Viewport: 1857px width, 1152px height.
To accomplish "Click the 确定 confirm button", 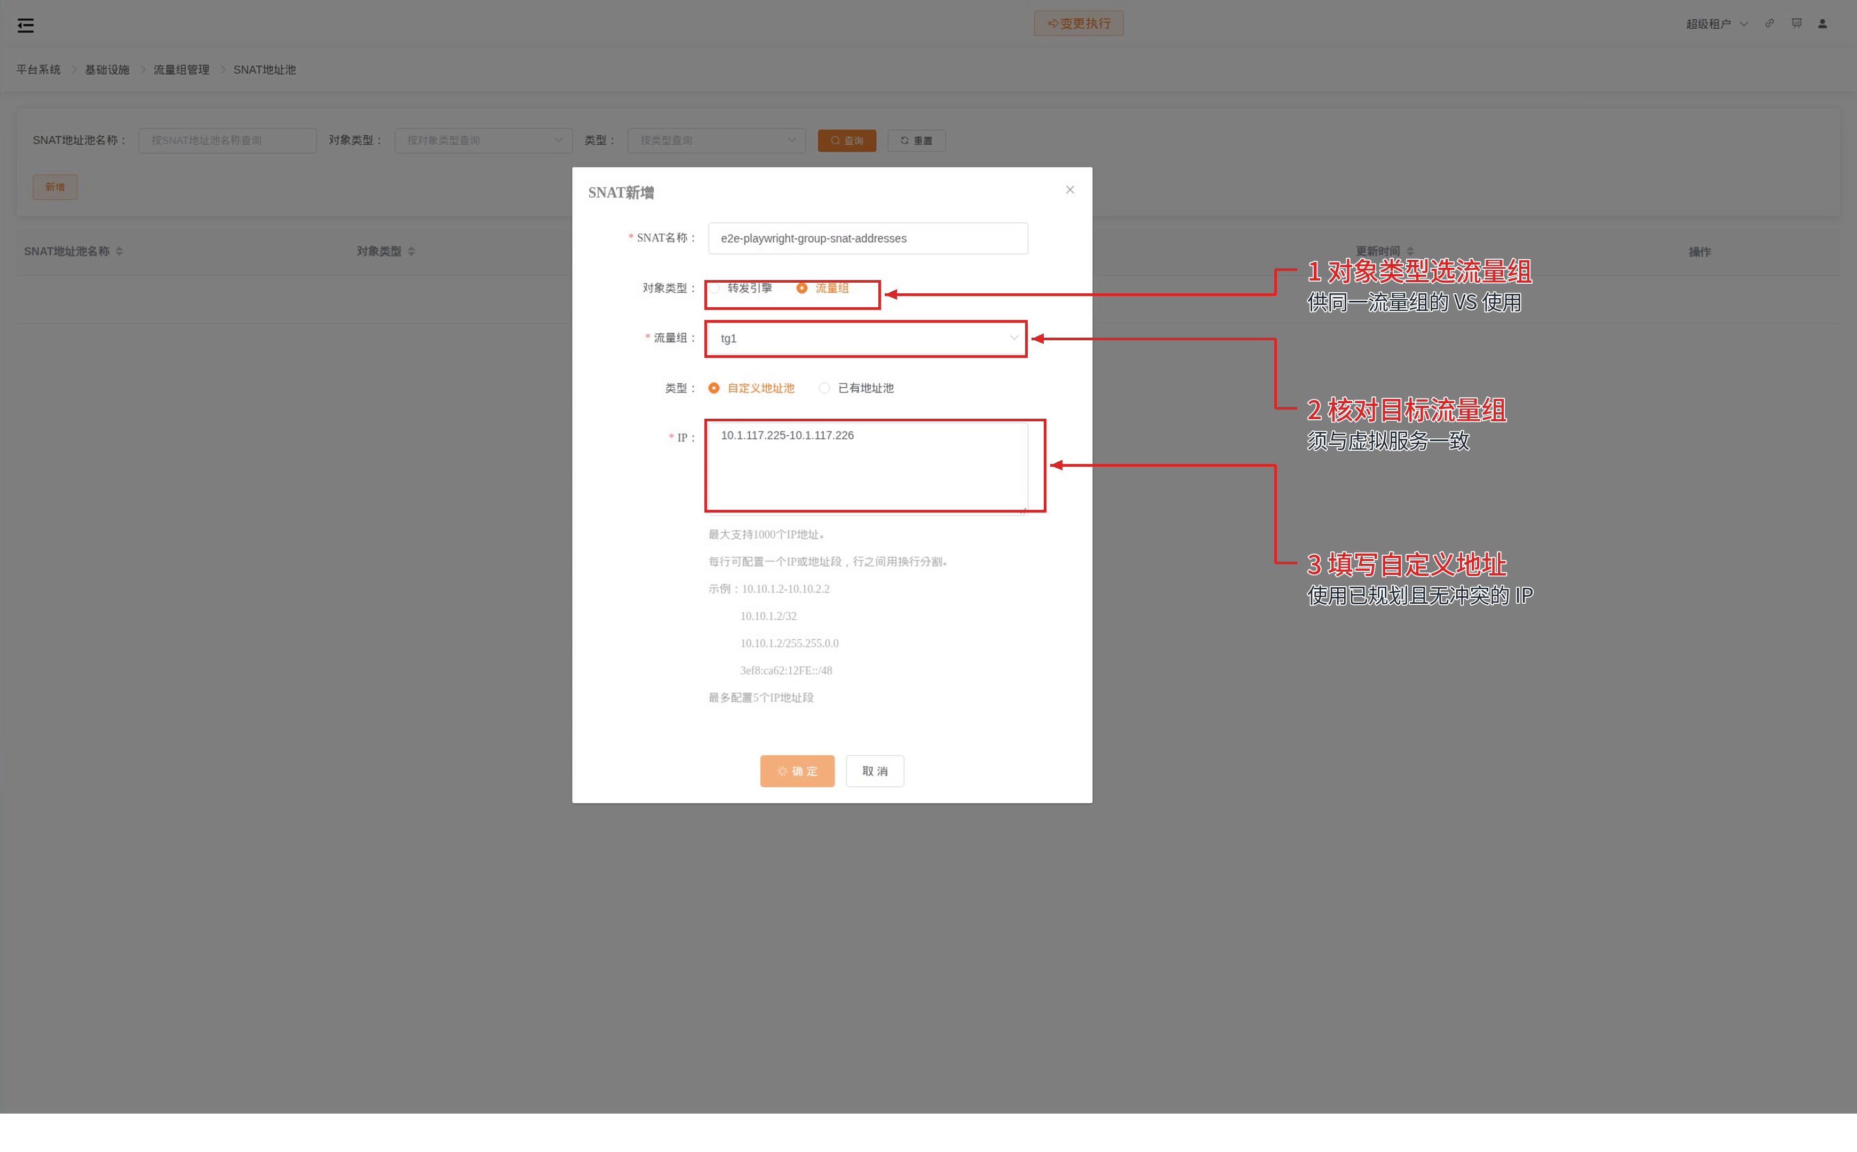I will pyautogui.click(x=797, y=771).
